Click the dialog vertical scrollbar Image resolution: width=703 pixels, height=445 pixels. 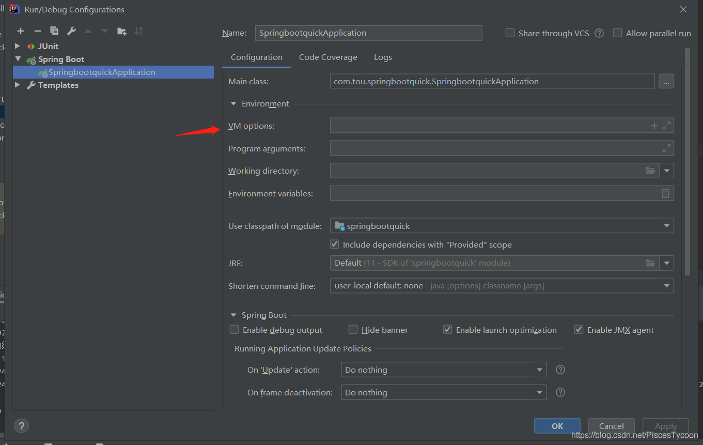(687, 162)
